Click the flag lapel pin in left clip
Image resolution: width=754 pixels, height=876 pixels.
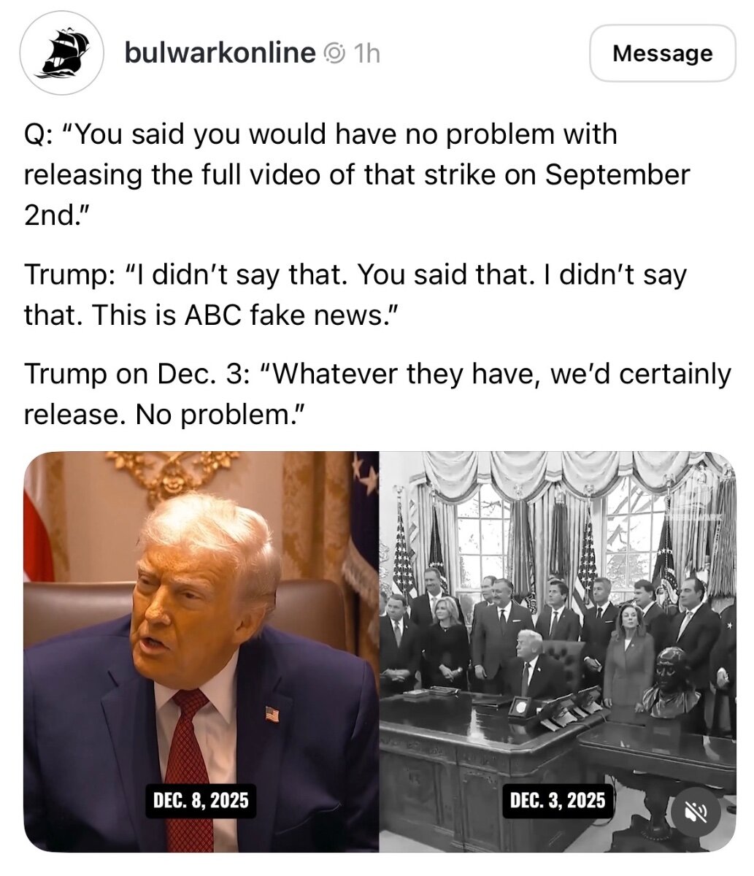tap(272, 713)
